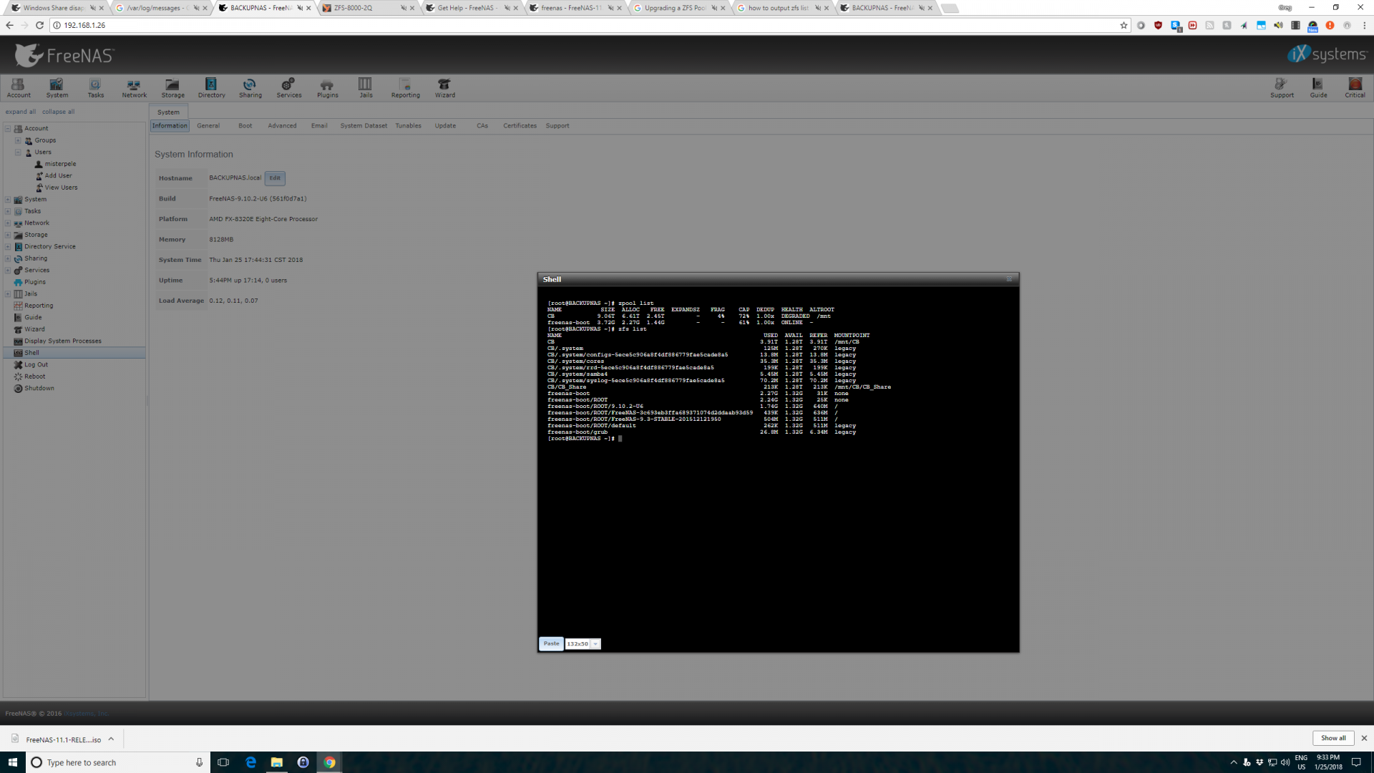Switch to the Email tab
1374x773 pixels.
(x=319, y=126)
